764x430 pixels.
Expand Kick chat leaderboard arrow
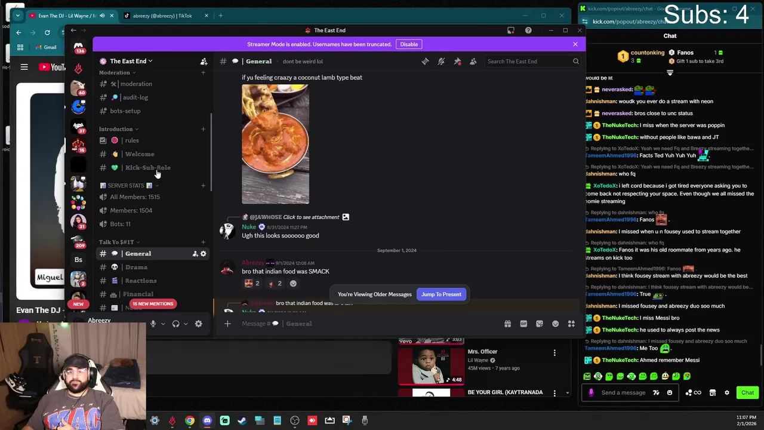click(x=670, y=73)
